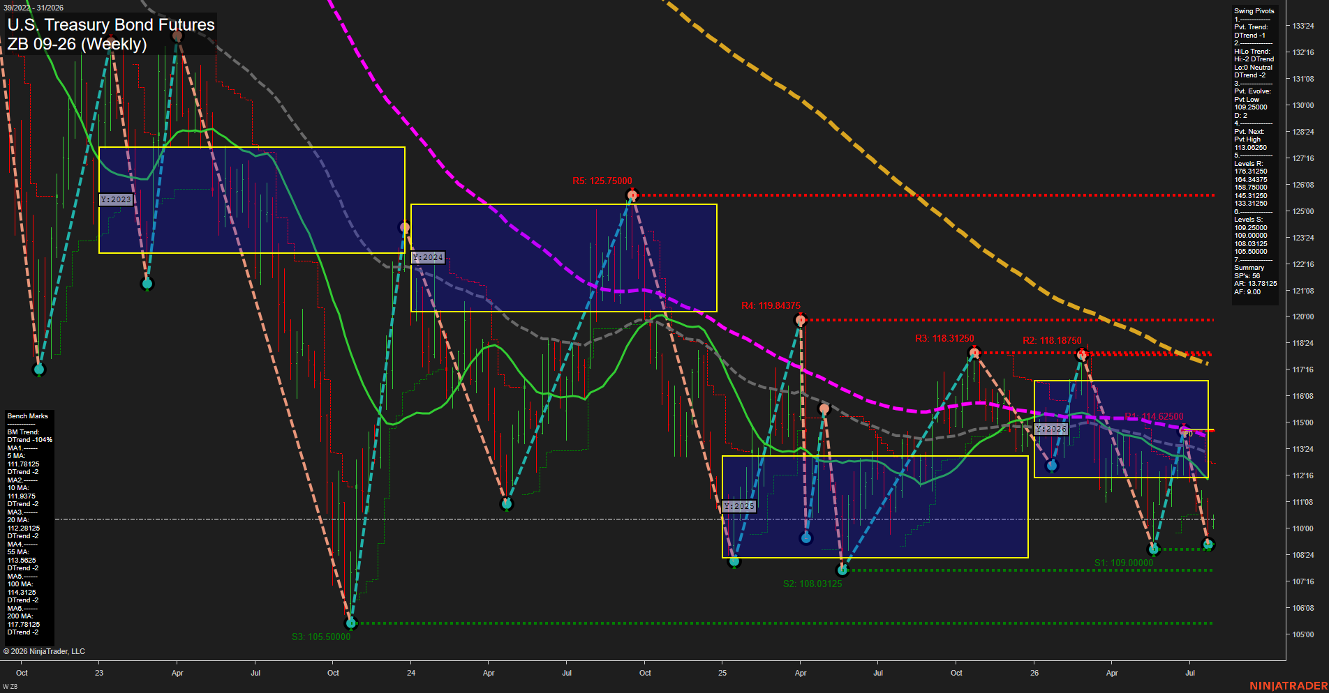
Task: Click the swing pivot low marker at S3
Action: (352, 623)
